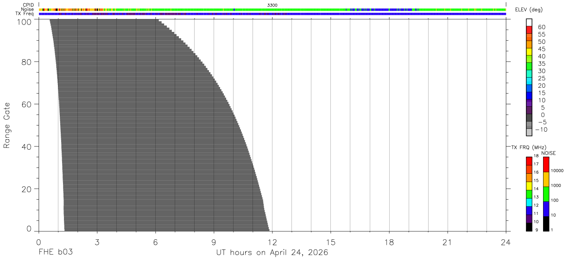Click the ELEV colorbar label '30'

point(541,71)
